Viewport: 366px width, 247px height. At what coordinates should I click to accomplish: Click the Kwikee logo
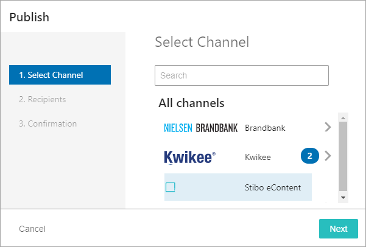coord(189,157)
